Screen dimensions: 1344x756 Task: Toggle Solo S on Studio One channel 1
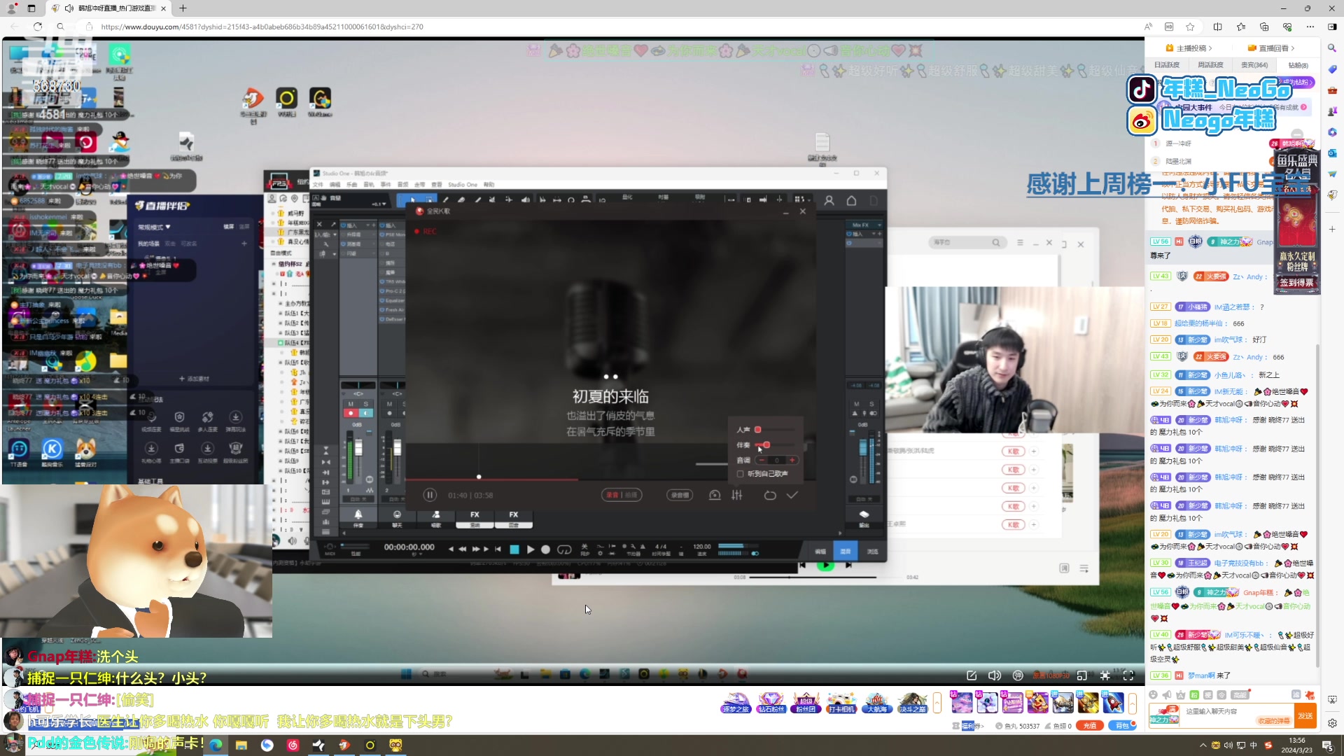[365, 404]
